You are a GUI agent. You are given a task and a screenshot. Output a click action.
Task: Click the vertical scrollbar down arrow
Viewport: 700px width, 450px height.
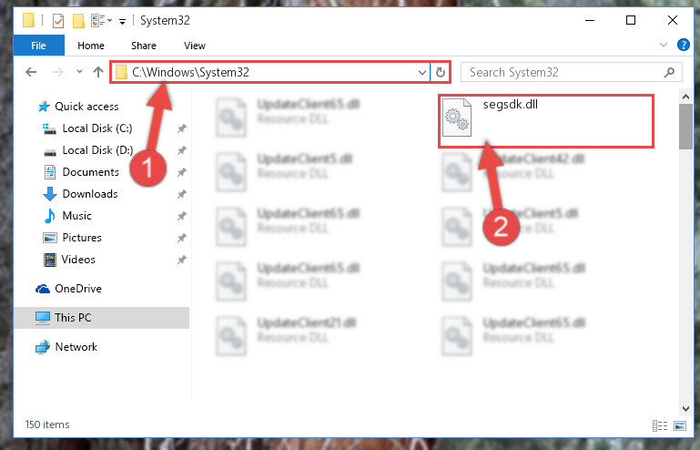click(685, 408)
